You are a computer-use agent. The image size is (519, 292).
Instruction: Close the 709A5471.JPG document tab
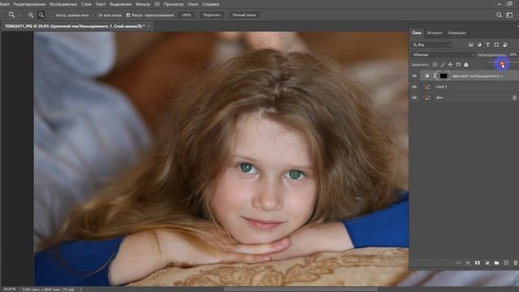tap(149, 26)
